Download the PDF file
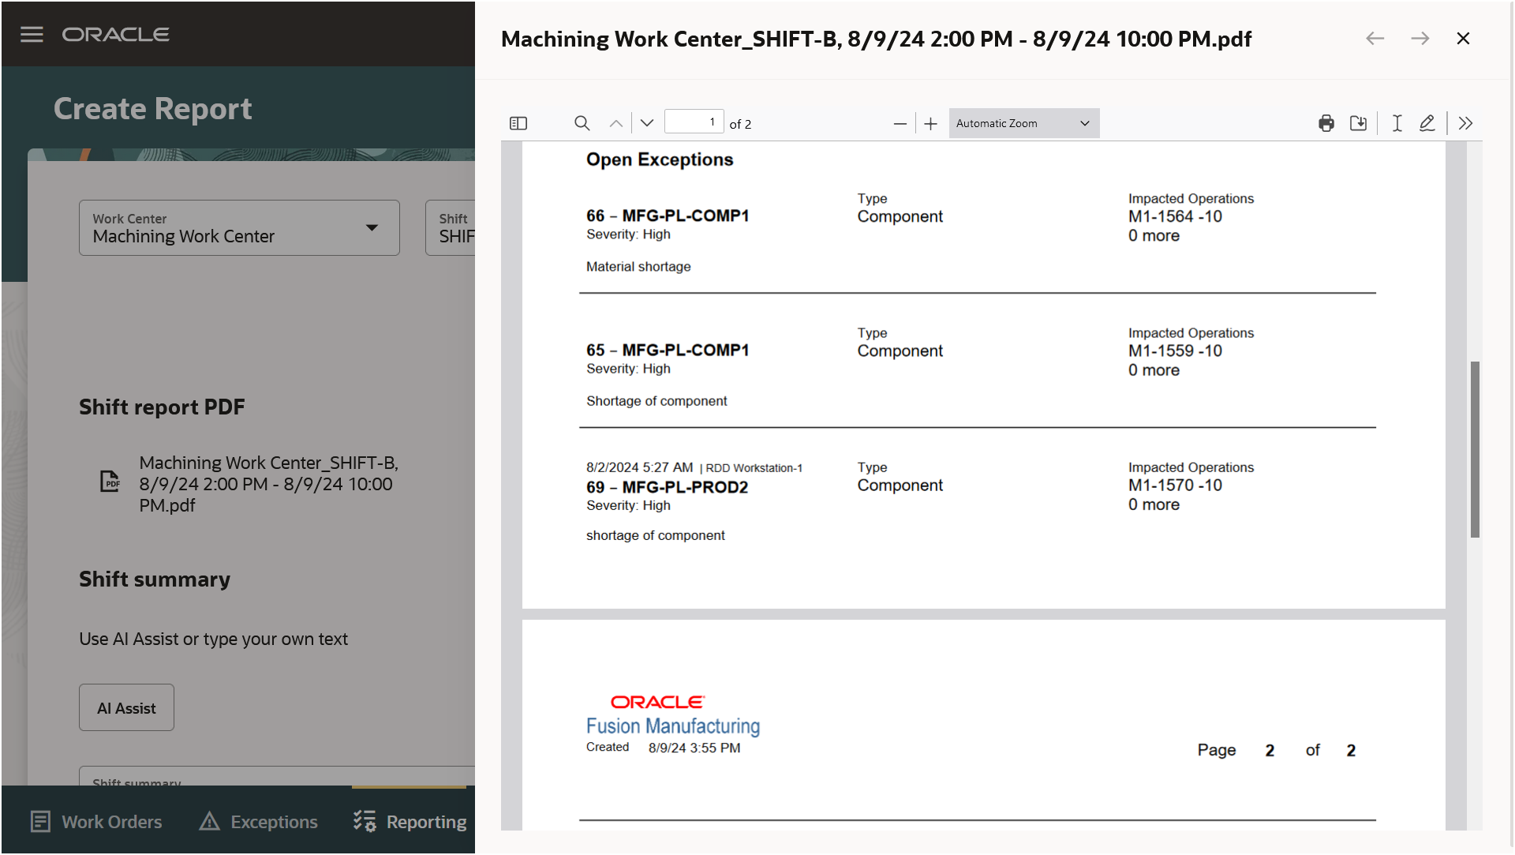This screenshot has height=855, width=1515. click(x=1358, y=123)
